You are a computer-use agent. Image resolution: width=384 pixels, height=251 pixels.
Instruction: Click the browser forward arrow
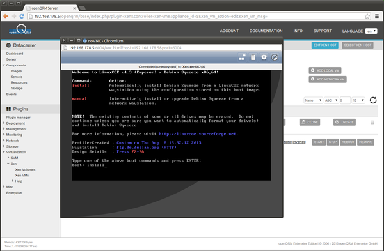coord(14,16)
